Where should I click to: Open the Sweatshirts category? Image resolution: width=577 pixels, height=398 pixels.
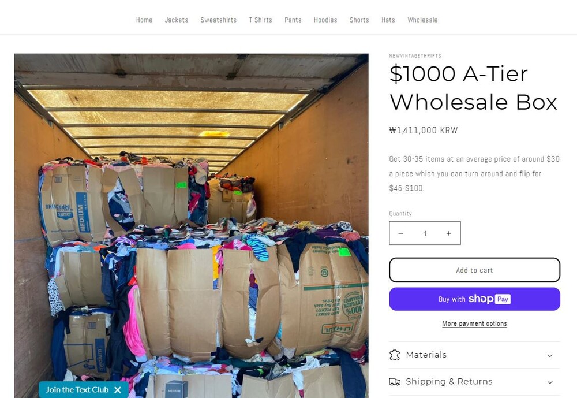pyautogui.click(x=219, y=20)
